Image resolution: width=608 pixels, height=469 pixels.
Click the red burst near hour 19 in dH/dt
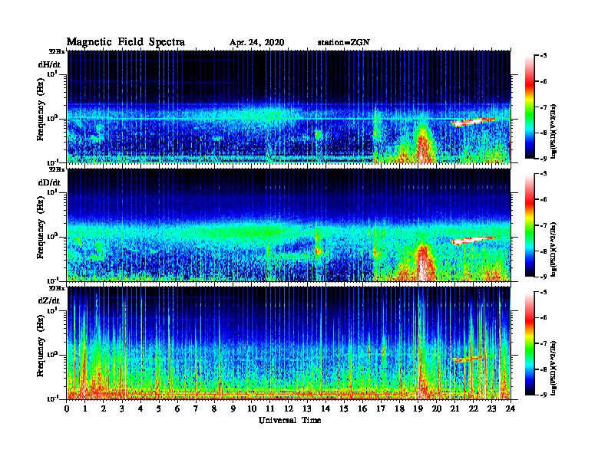pyautogui.click(x=424, y=145)
